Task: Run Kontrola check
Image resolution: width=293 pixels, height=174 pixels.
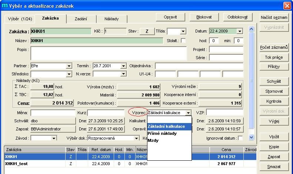Action: click(x=274, y=101)
